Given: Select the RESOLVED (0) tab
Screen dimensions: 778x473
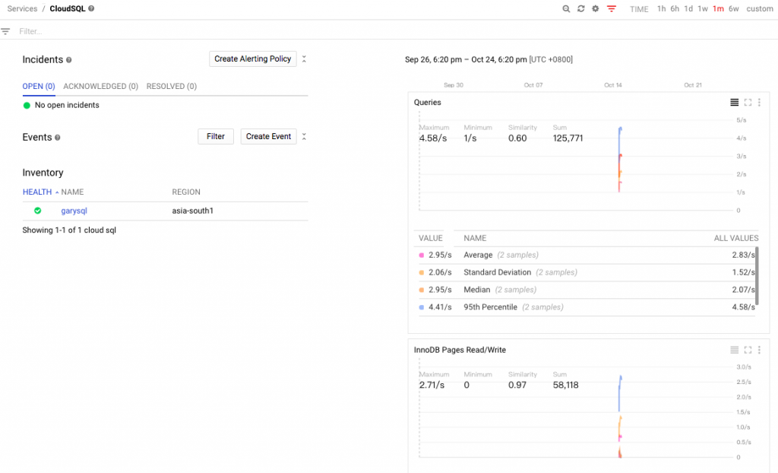Looking at the screenshot, I should tap(172, 87).
